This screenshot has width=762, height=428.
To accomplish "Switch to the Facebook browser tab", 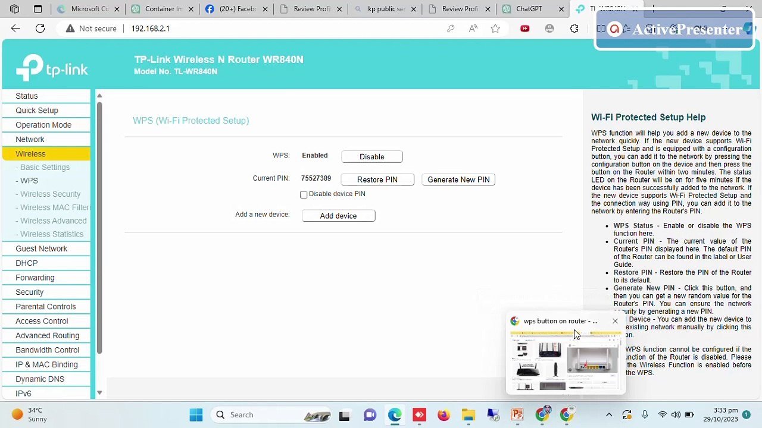I will [x=235, y=9].
